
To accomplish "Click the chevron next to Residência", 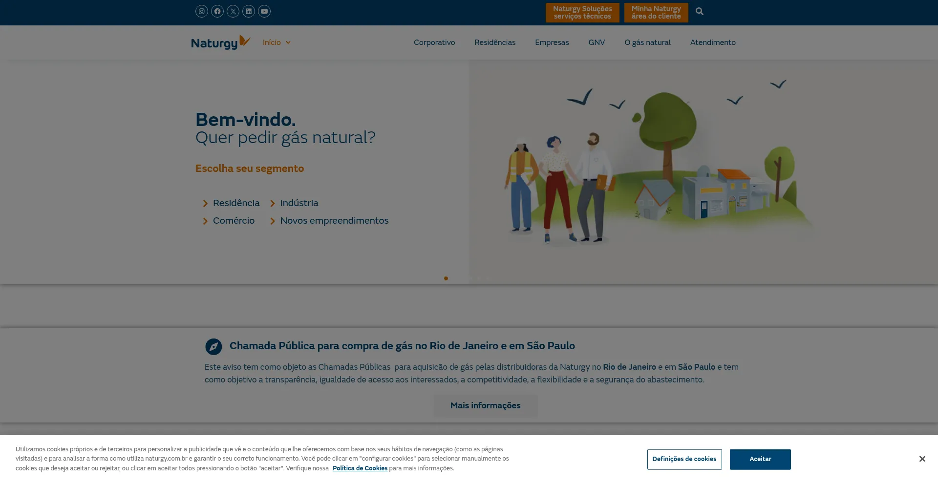I will (206, 204).
